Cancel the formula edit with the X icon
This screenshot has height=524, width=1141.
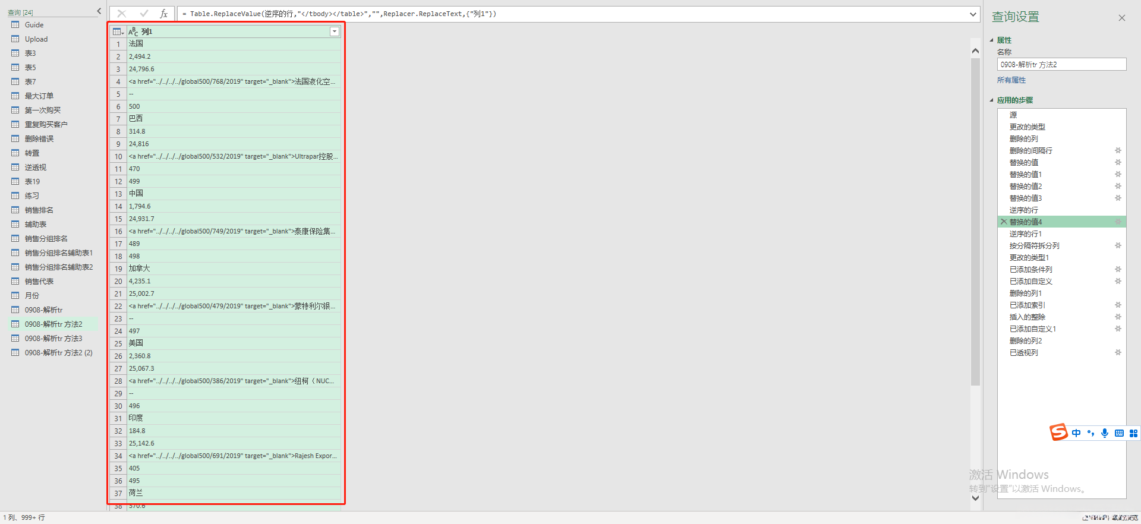click(122, 14)
